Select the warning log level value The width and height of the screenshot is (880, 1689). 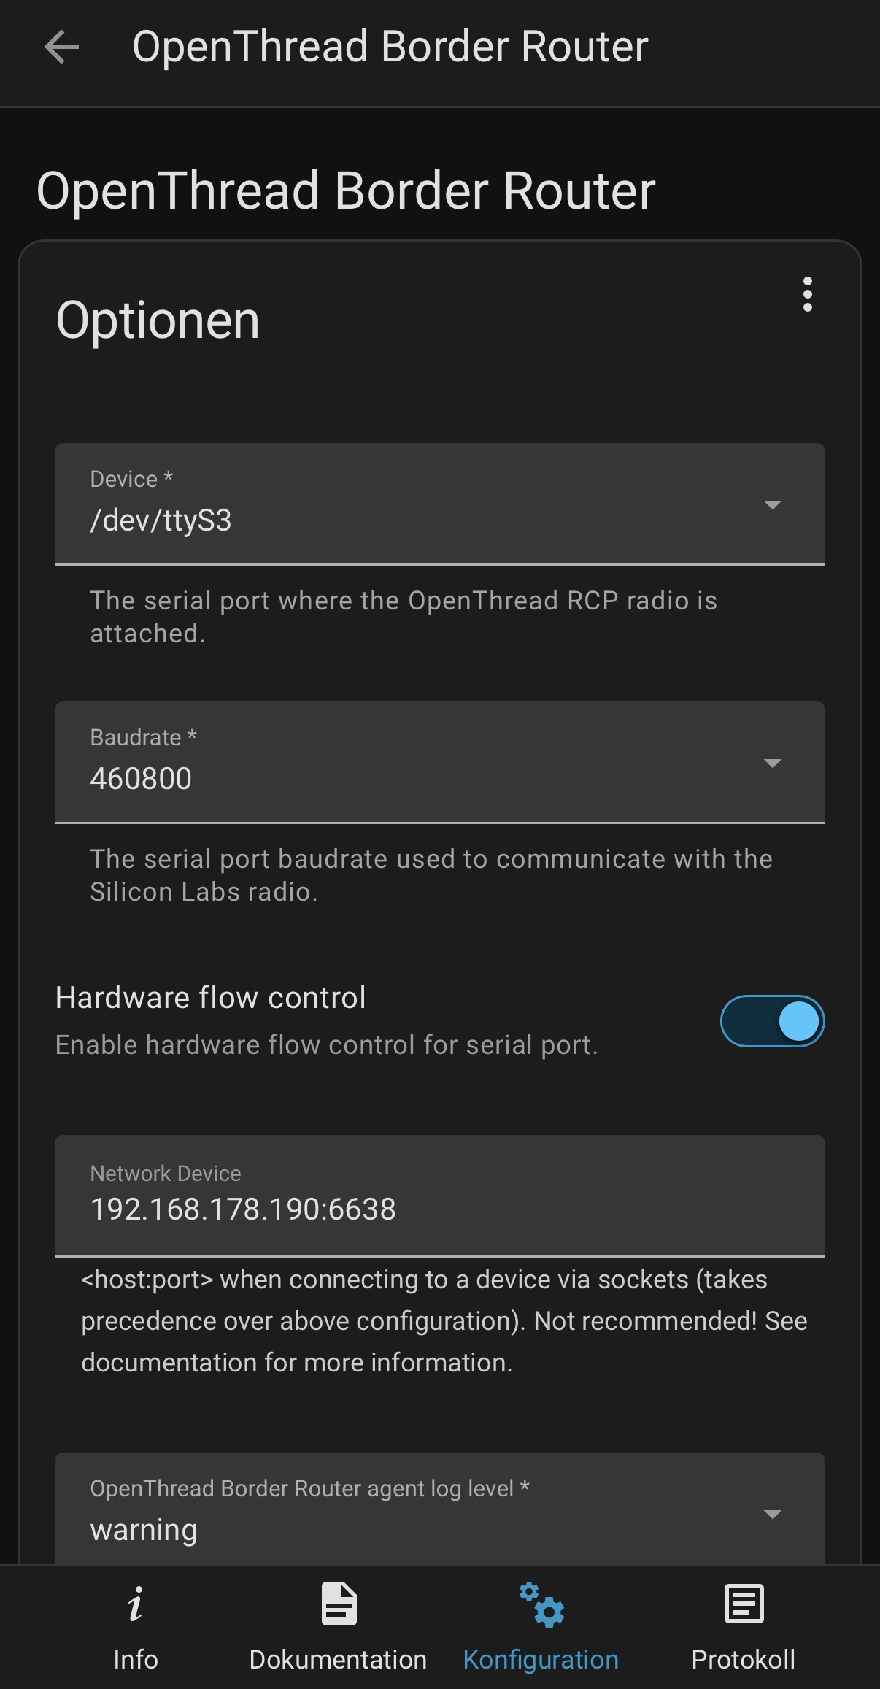[x=144, y=1531]
